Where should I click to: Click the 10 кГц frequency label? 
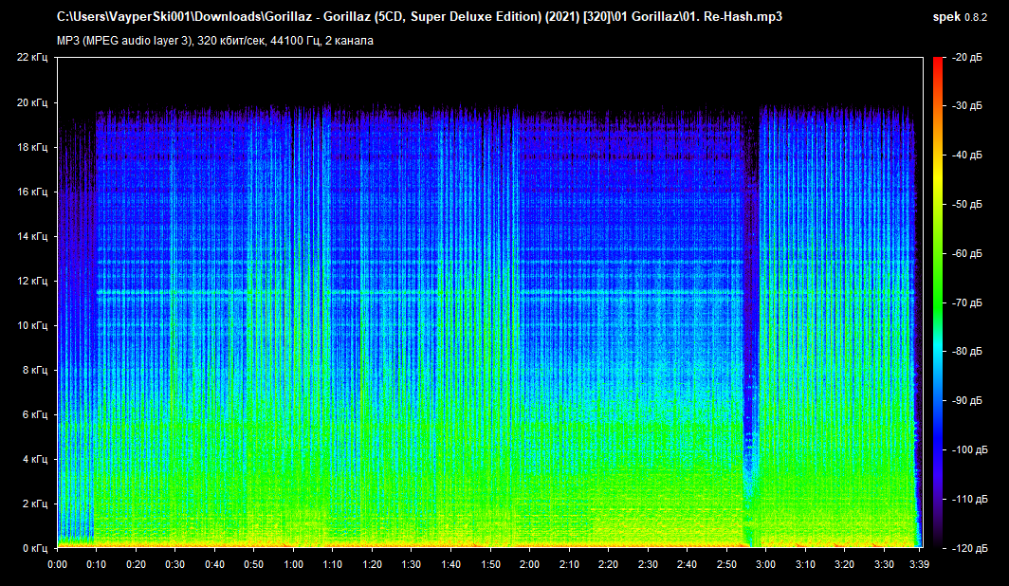(x=31, y=325)
